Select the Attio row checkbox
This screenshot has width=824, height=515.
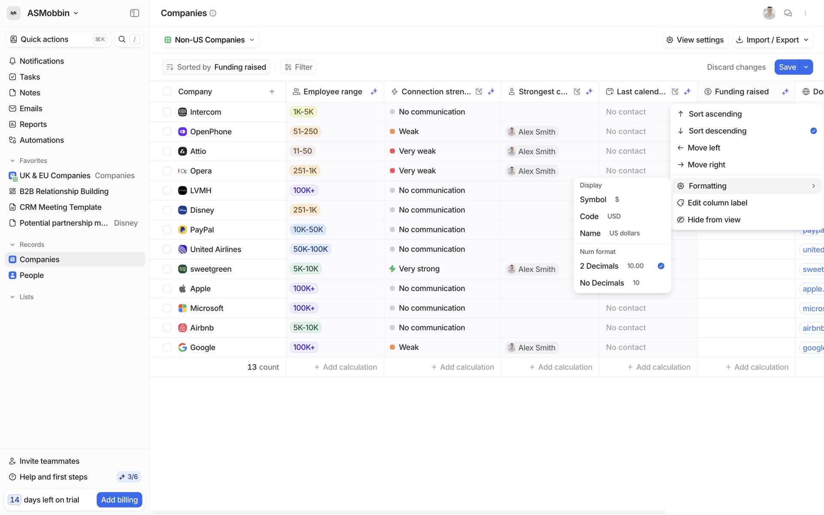(167, 151)
